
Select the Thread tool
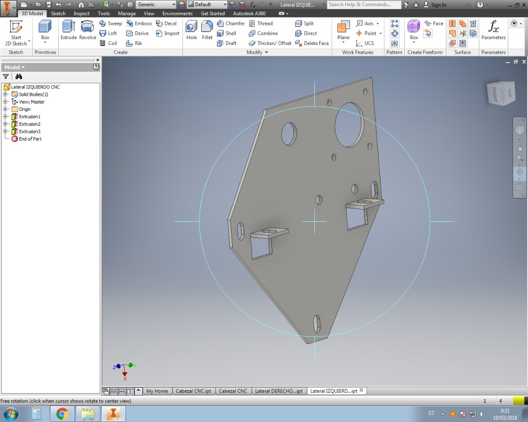[261, 23]
